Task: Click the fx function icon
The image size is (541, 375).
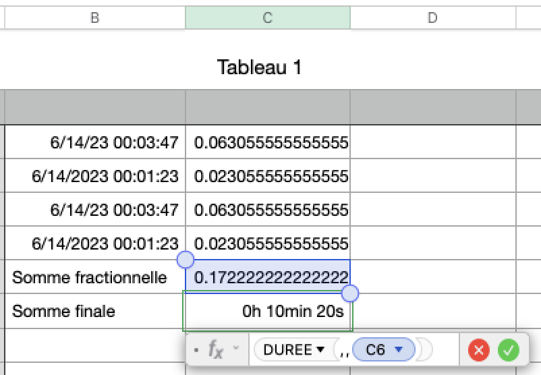Action: pos(216,349)
